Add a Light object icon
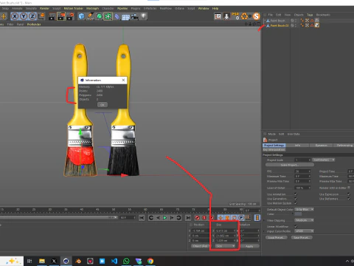Viewport: 354px width, 266px height. pos(144,16)
